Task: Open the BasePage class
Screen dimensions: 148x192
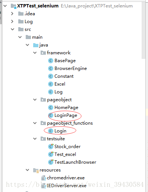Action: coord(65,61)
